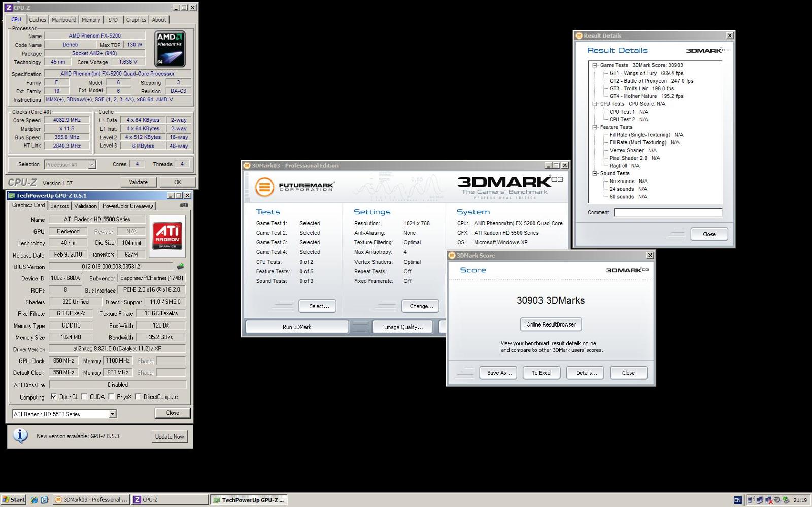Open the Sensors tab in GPU-Z
The width and height of the screenshot is (812, 507).
click(x=59, y=206)
